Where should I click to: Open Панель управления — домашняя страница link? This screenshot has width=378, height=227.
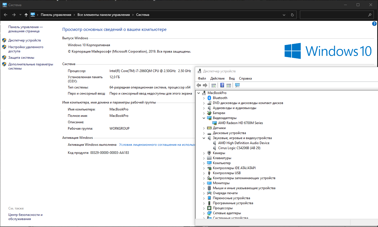[x=26, y=29]
